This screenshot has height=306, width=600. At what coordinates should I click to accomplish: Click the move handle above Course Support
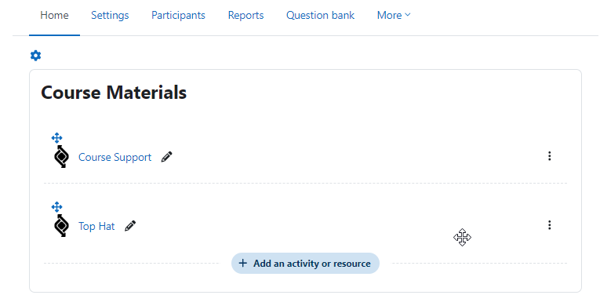pos(56,137)
